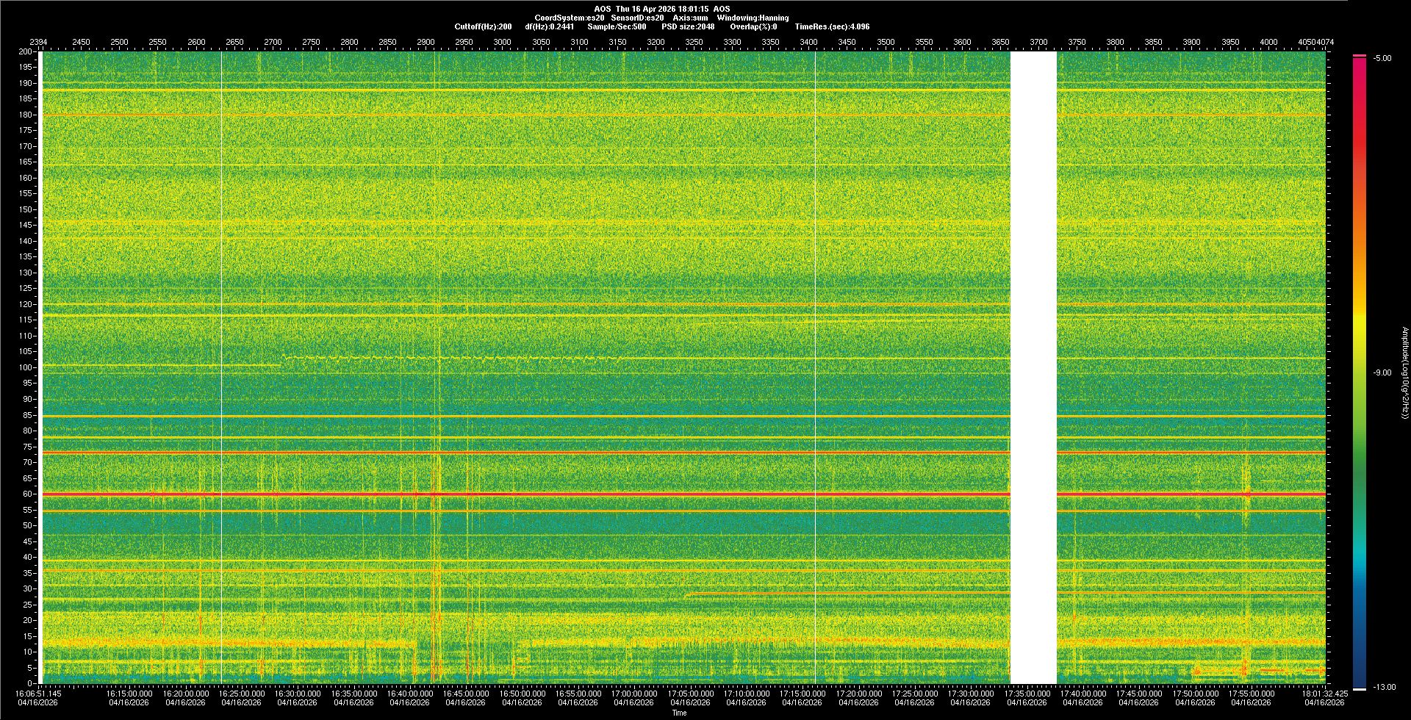Click the white data gap in the spectrogram
1411x720 pixels.
[x=1033, y=367]
